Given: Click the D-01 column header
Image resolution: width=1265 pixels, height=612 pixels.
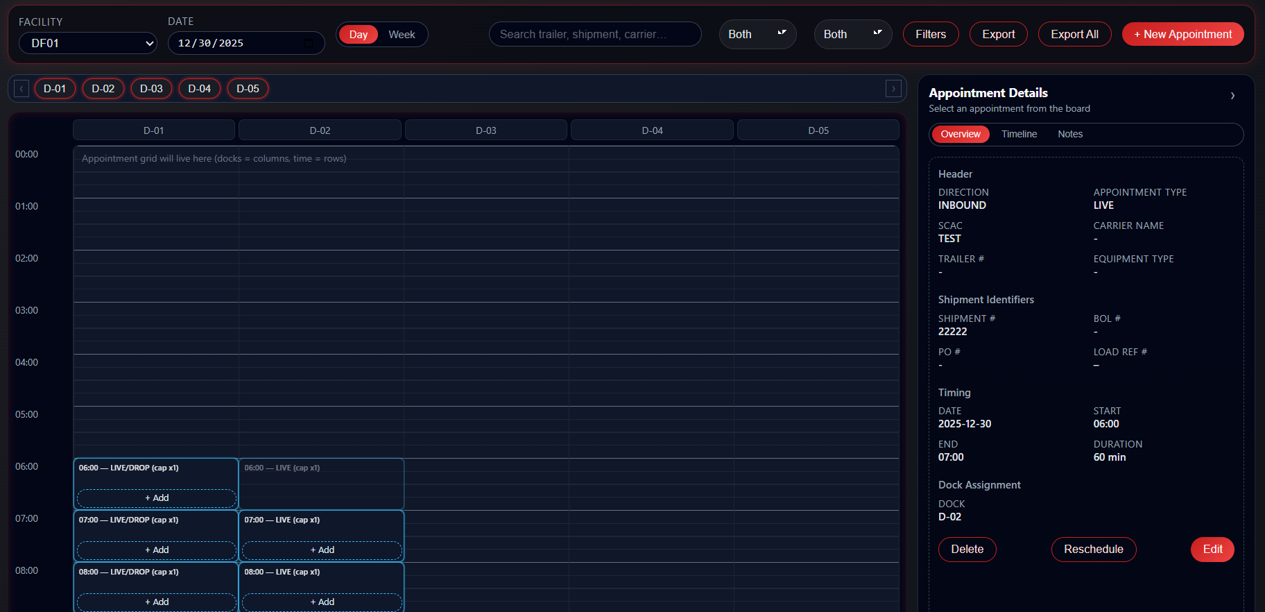Looking at the screenshot, I should click(x=154, y=130).
